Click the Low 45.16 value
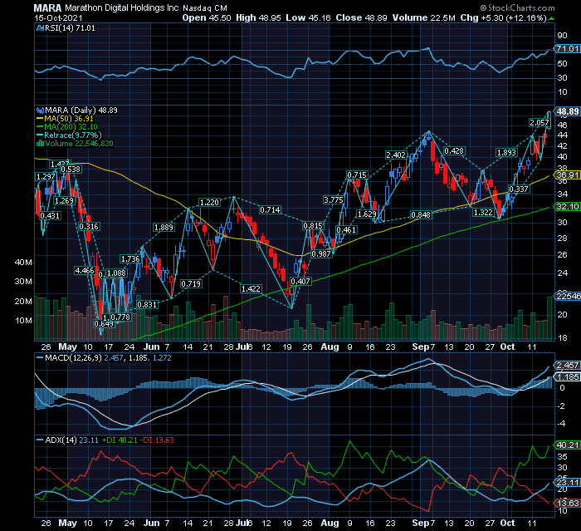This screenshot has width=581, height=531. tap(308, 17)
